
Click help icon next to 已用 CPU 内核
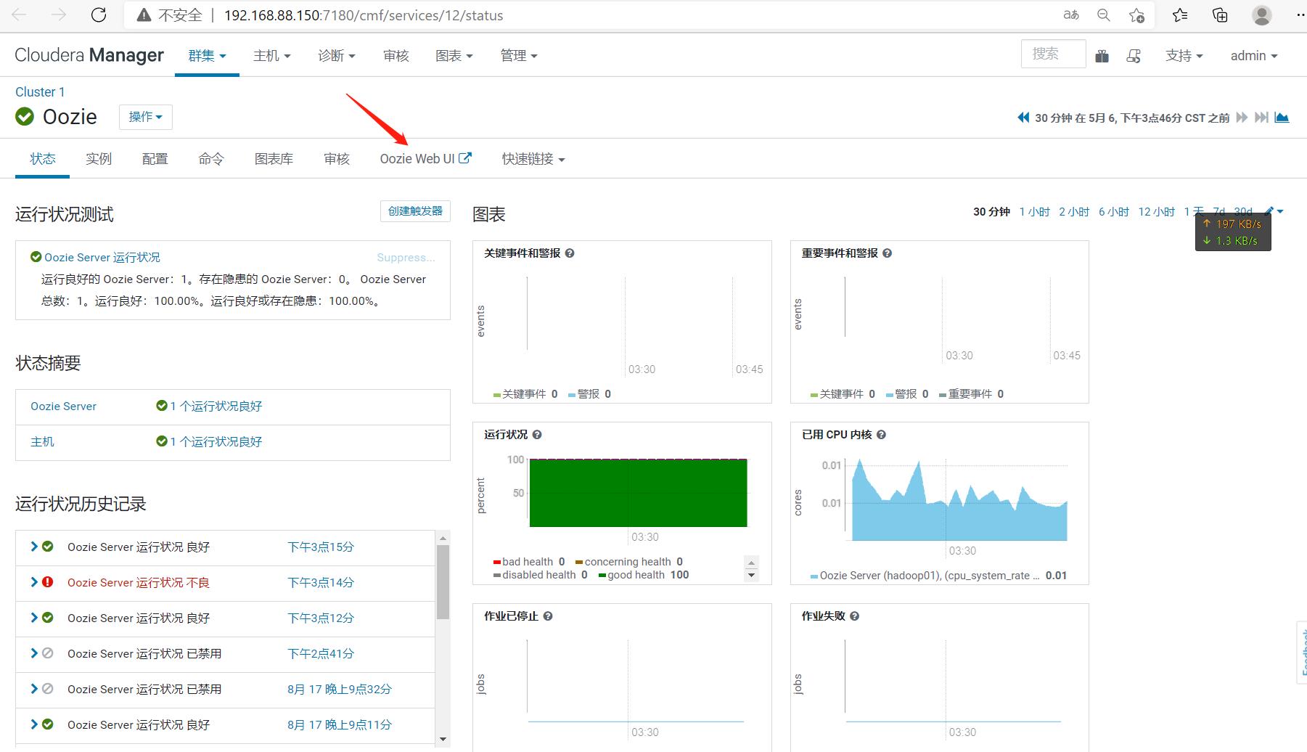881,435
